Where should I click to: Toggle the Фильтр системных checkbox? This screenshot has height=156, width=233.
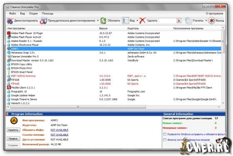[165, 139]
